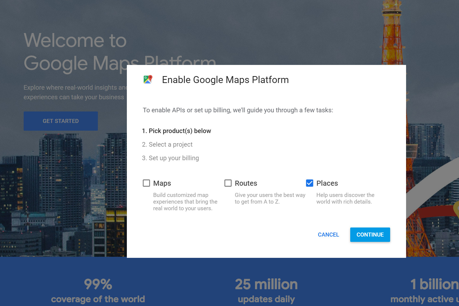This screenshot has width=459, height=306.
Task: Click the 'Maps' product label
Action: click(162, 183)
